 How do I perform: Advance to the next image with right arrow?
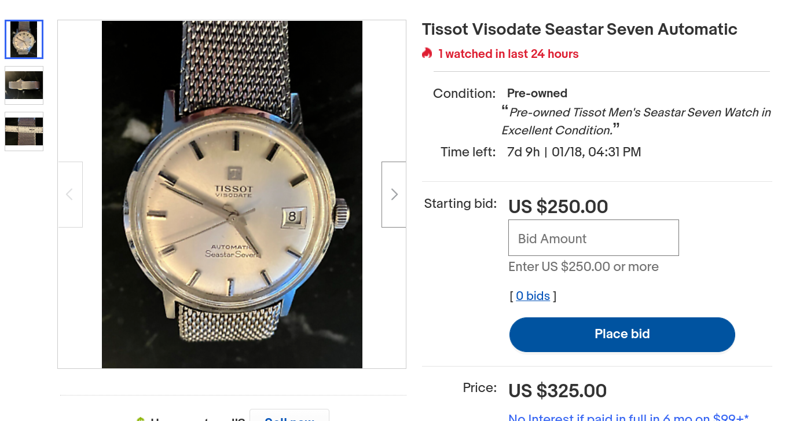click(394, 195)
